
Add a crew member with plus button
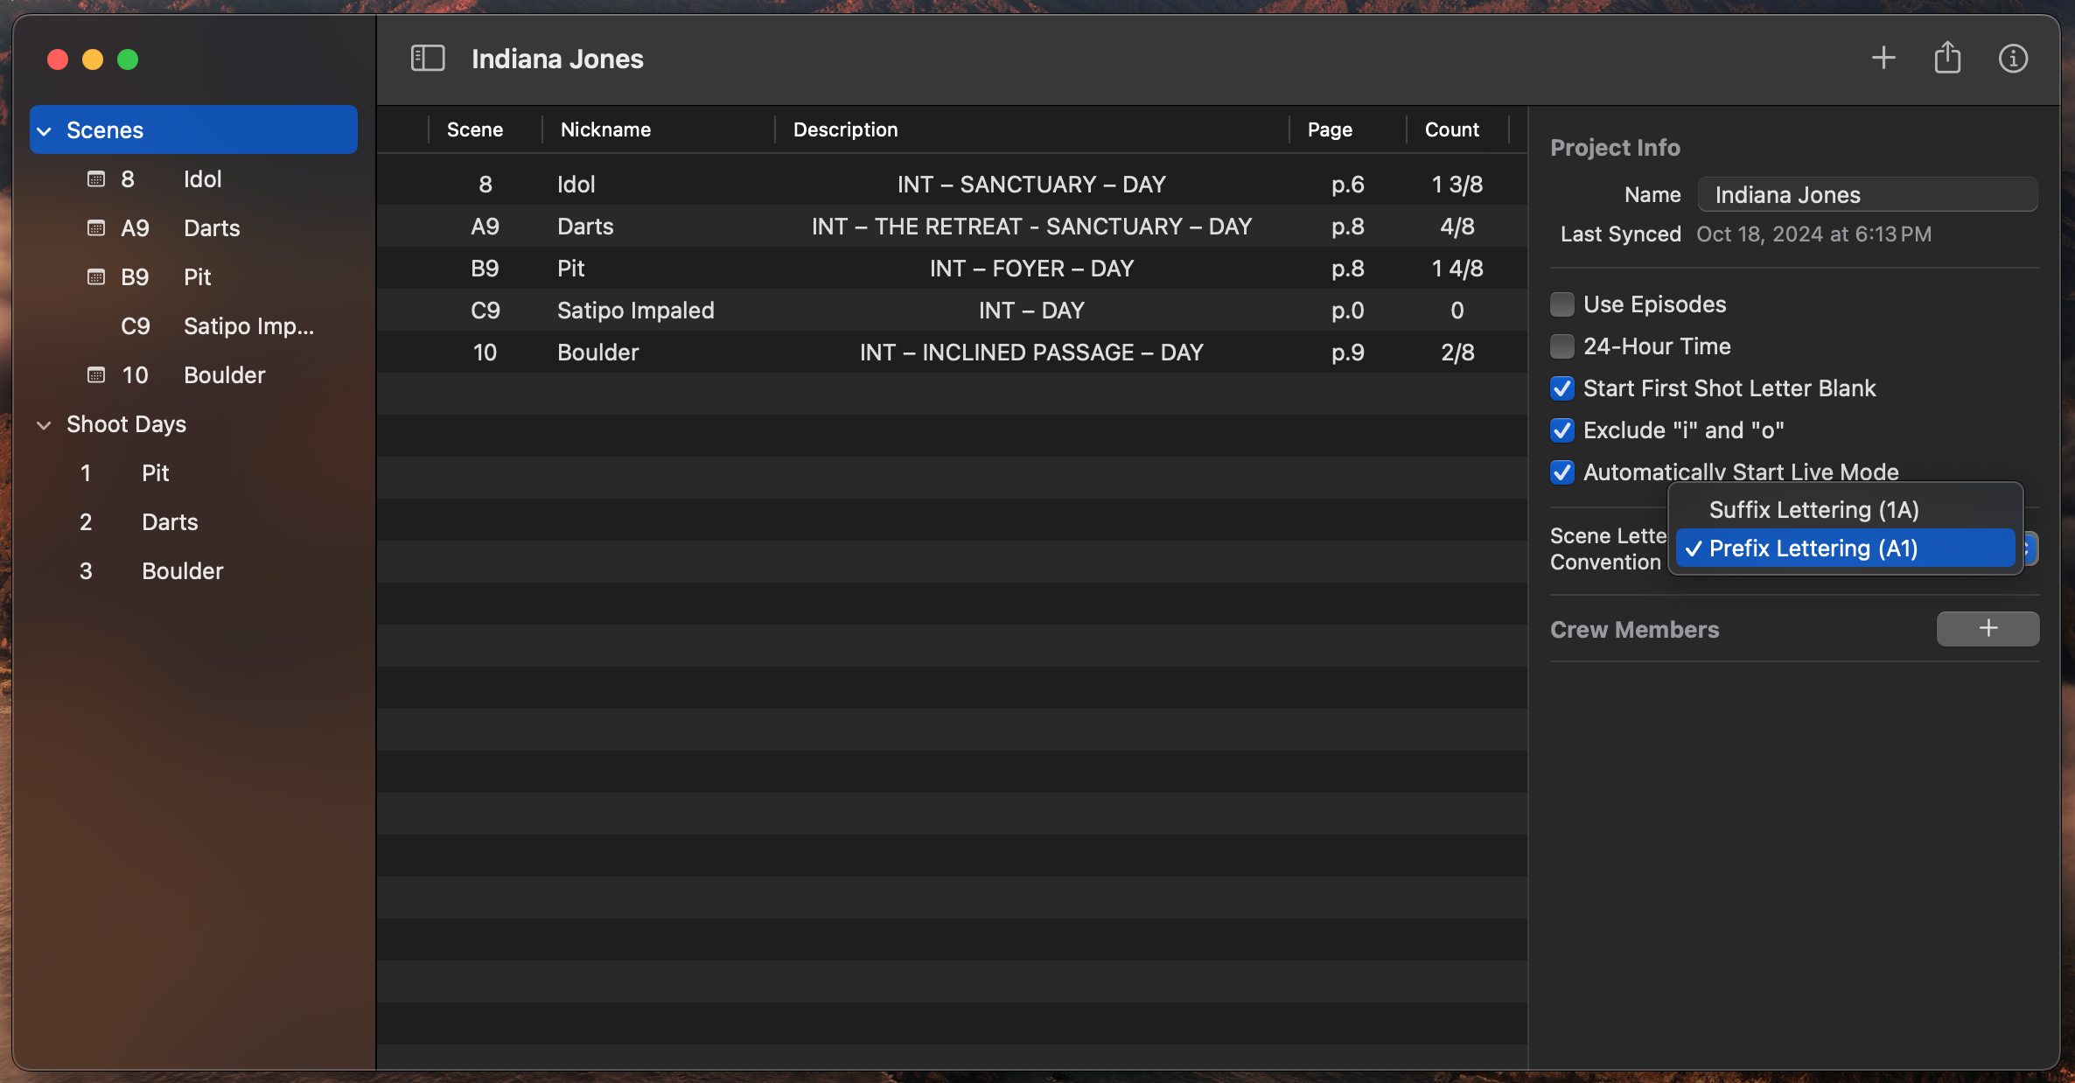(x=1988, y=629)
